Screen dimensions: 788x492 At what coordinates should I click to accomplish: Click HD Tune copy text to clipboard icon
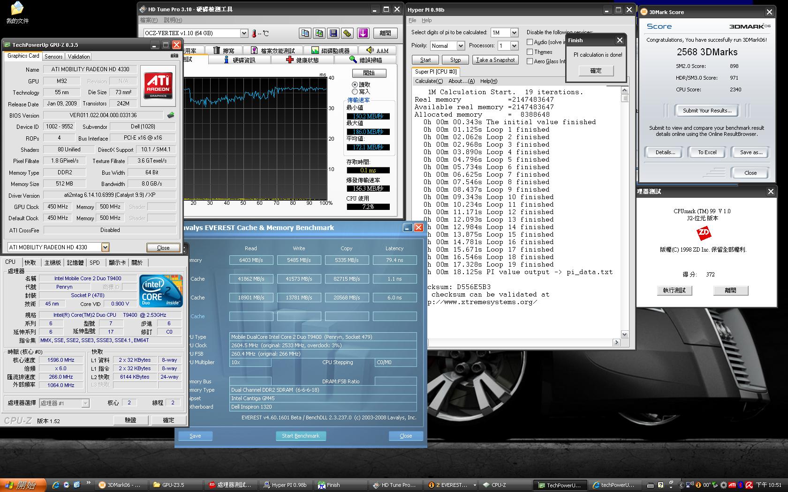pyautogui.click(x=305, y=33)
